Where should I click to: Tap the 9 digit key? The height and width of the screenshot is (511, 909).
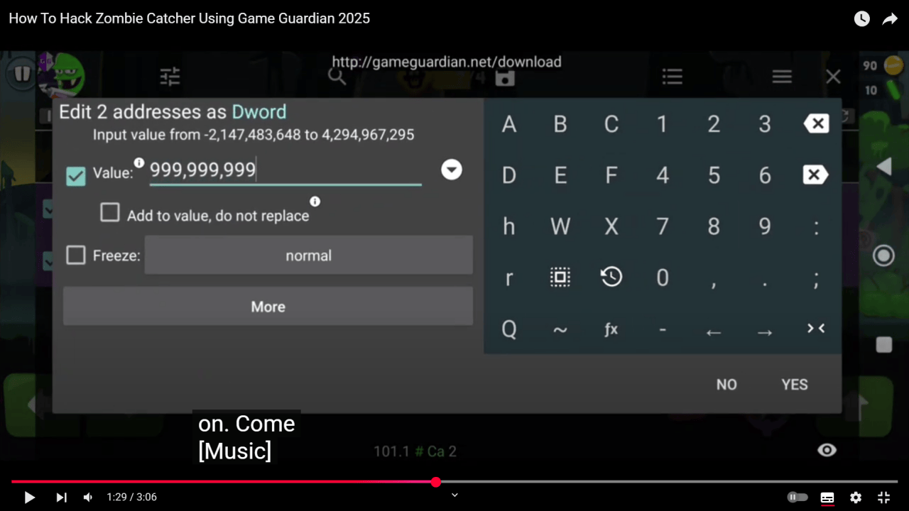(x=765, y=226)
